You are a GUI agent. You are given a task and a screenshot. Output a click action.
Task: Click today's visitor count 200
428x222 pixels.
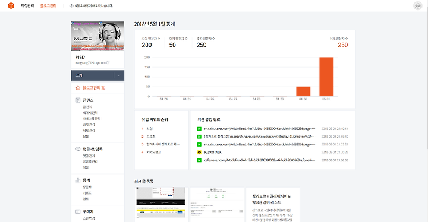tap(147, 45)
